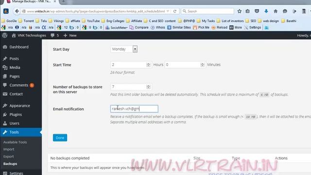Click the Twitter bird icon in toolbar

coord(267,28)
